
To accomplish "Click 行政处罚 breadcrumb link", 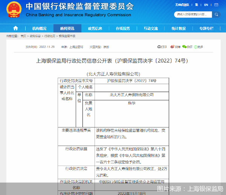I will click(x=50, y=36).
